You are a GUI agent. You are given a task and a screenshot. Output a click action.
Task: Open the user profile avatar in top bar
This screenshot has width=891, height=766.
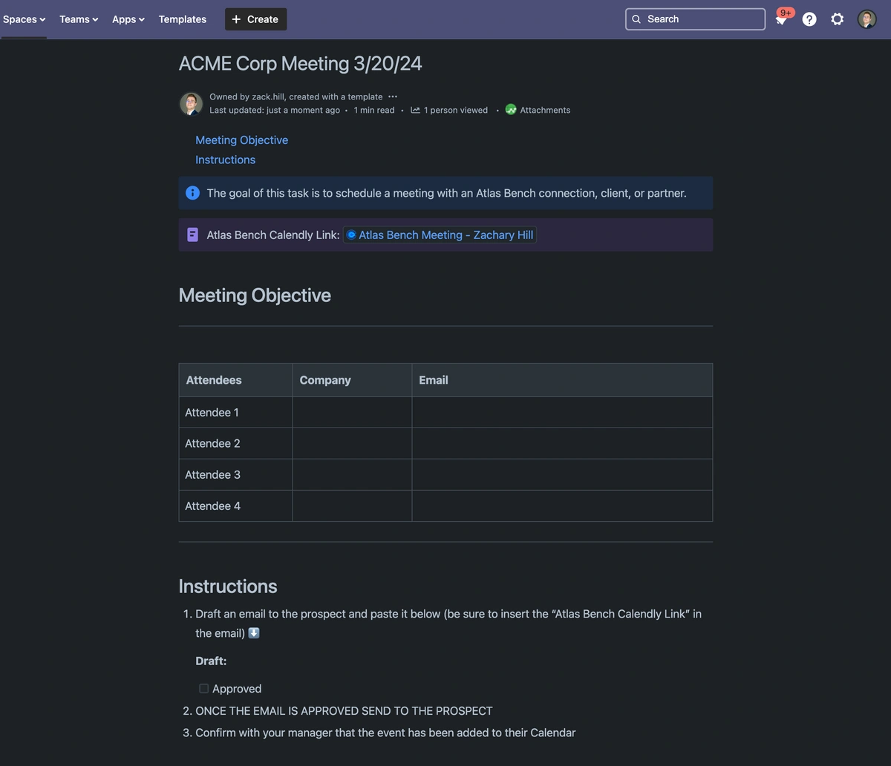coord(866,19)
